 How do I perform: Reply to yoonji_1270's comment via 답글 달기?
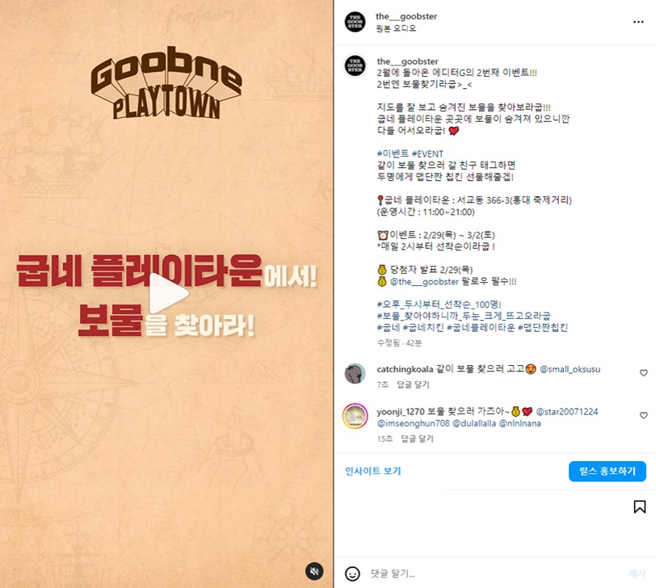[x=417, y=439]
